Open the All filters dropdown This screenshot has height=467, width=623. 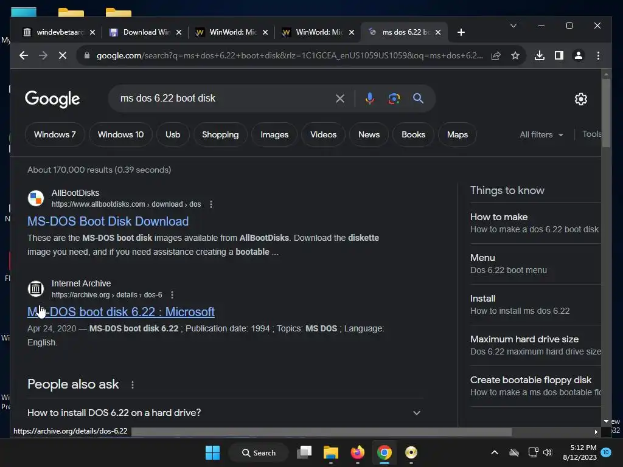[x=541, y=134]
